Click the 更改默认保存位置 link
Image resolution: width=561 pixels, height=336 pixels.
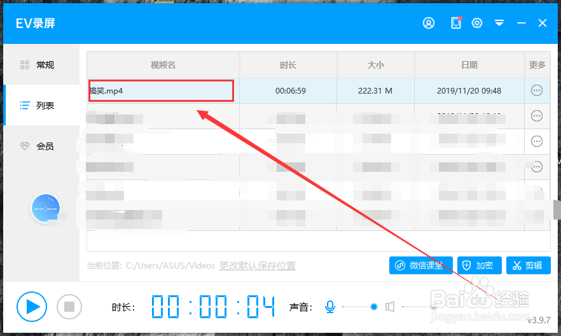click(258, 266)
